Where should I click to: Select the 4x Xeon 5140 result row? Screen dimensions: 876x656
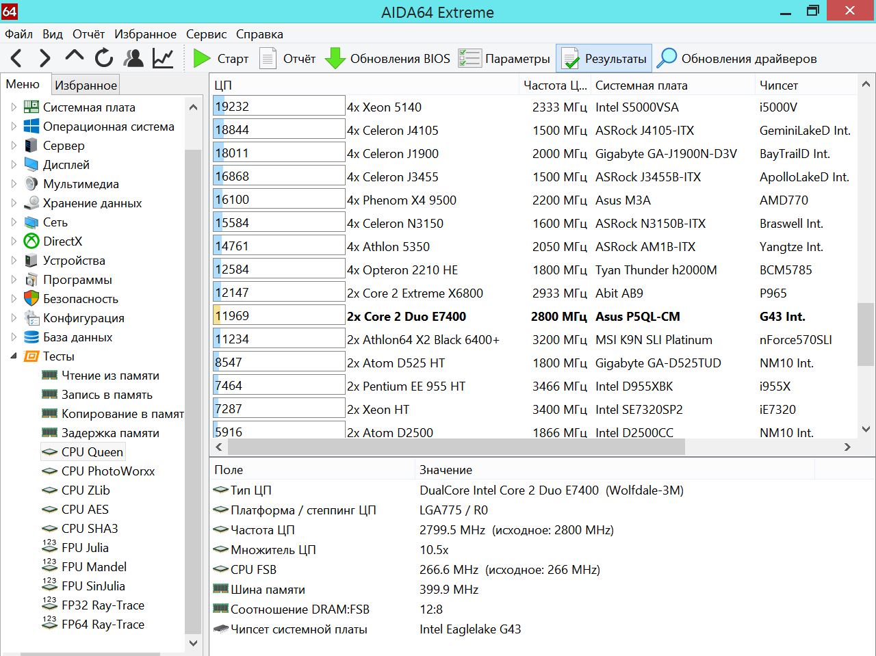(x=534, y=107)
